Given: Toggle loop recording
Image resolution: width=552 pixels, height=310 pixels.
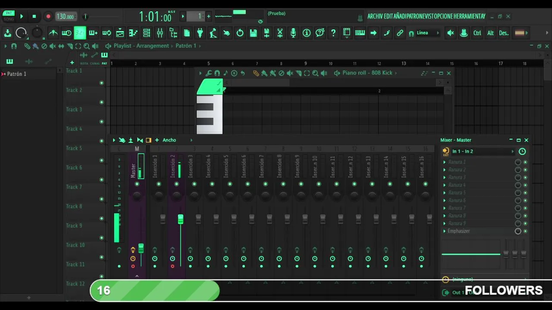Looking at the screenshot, I should (107, 33).
